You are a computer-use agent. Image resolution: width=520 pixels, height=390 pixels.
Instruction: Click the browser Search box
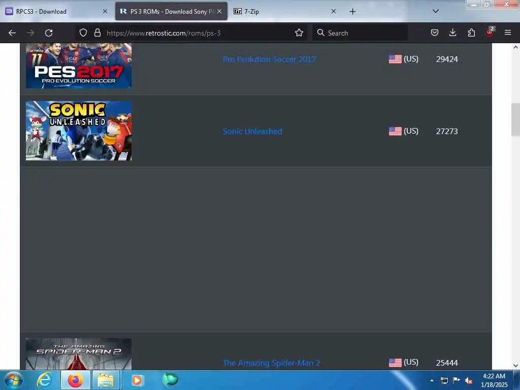pos(360,33)
